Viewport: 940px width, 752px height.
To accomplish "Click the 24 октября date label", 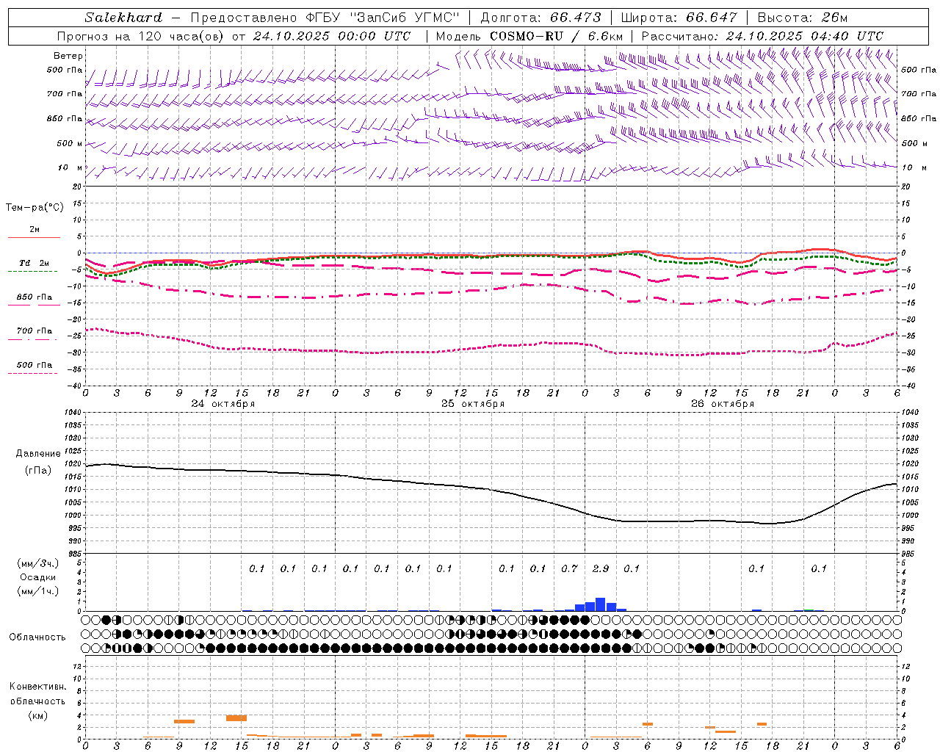I will [x=223, y=404].
